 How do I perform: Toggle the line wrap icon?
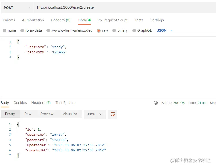(x=113, y=114)
